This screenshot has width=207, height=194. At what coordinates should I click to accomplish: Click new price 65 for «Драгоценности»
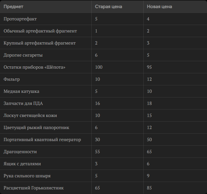[149, 152]
